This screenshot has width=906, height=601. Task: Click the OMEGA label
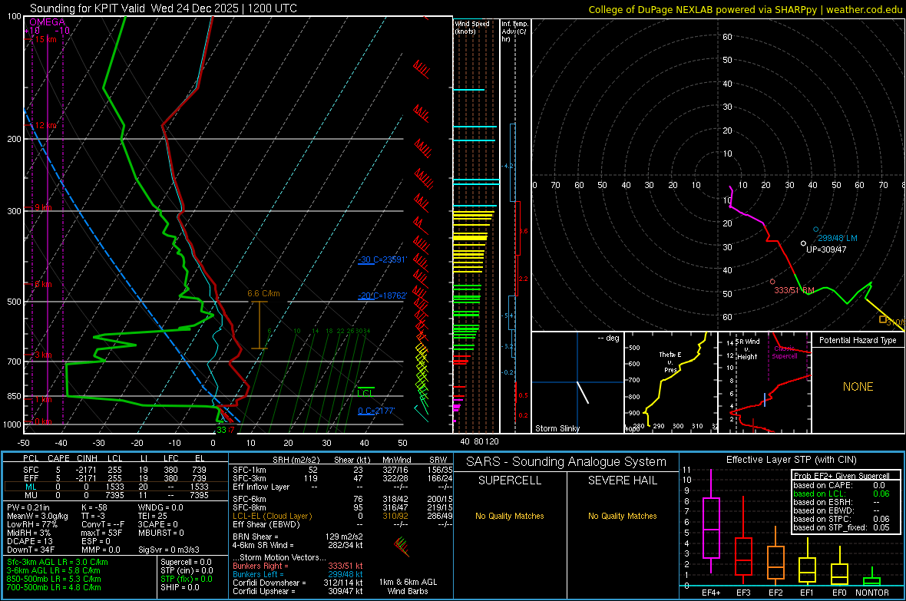tap(48, 22)
